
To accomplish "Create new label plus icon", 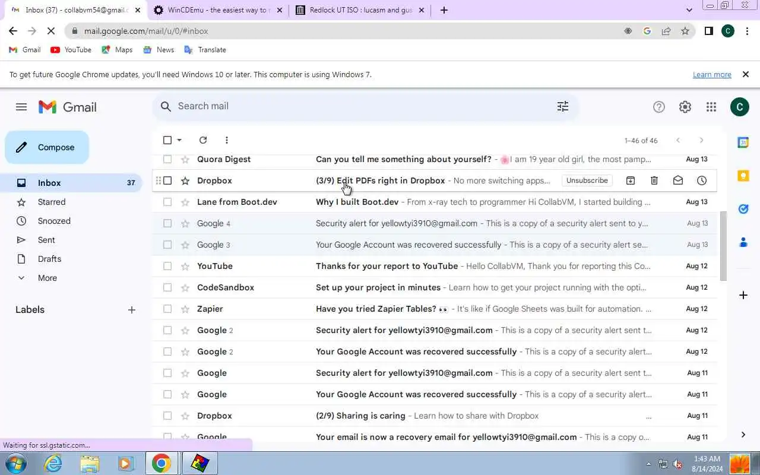I will 132,310.
